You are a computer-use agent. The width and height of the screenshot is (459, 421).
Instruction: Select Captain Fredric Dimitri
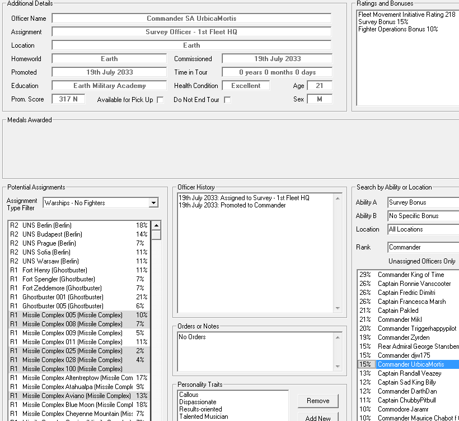tap(409, 293)
